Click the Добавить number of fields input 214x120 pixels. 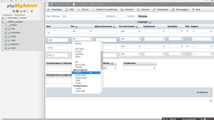[x=121, y=16]
